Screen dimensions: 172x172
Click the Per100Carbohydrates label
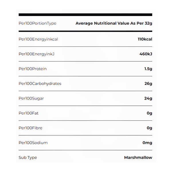(x=40, y=84)
